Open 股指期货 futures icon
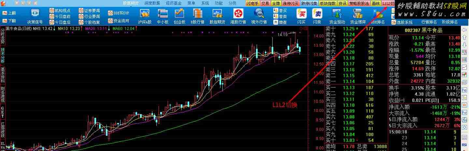 [x=217, y=13]
